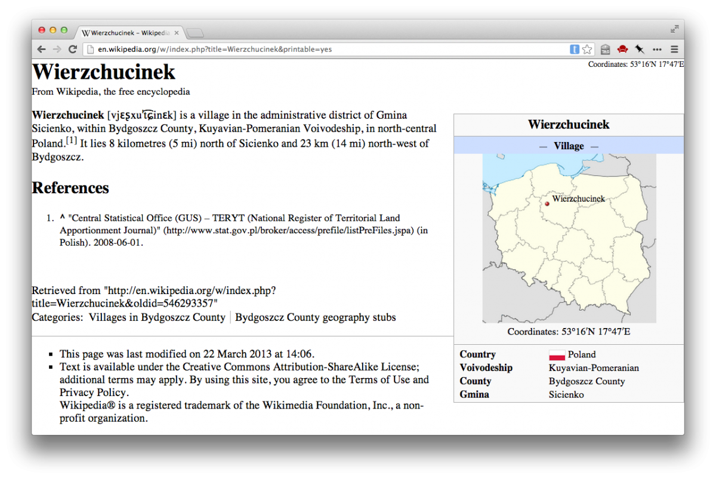Click the browser back arrow

pos(41,50)
